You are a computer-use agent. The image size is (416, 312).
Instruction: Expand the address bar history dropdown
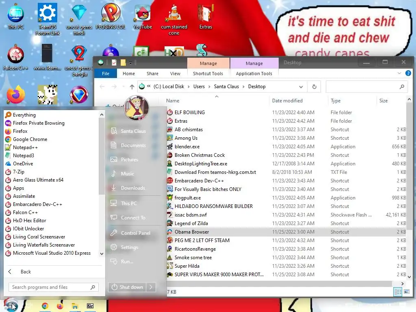pos(301,87)
